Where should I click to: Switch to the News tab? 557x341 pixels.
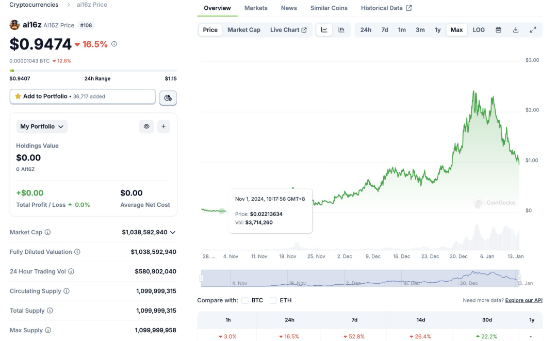(x=289, y=8)
